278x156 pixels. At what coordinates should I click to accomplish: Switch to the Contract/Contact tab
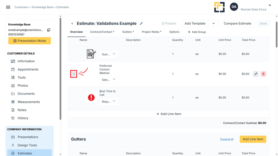(x=102, y=32)
